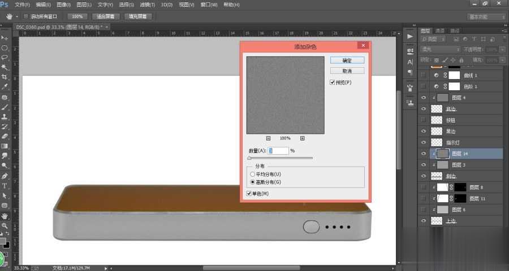
Task: Show the 按钮 layer
Action: [423, 120]
